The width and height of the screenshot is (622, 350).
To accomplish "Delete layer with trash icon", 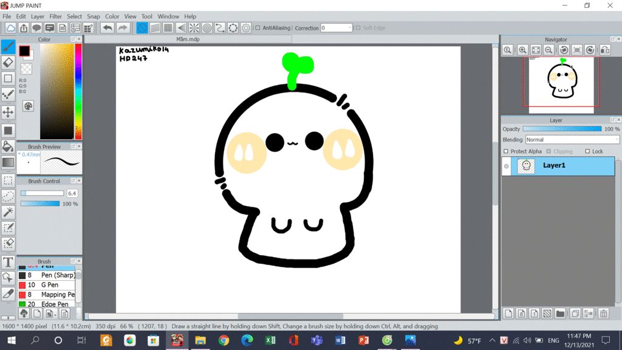I will (x=603, y=314).
